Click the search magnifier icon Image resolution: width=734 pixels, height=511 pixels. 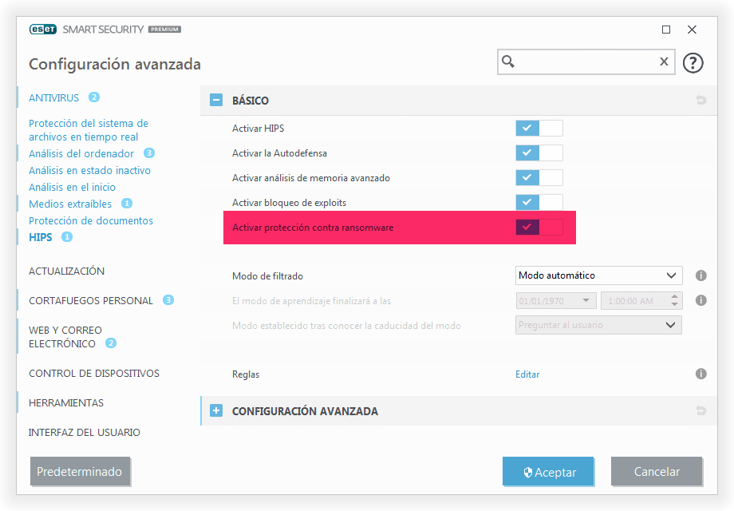[x=508, y=61]
